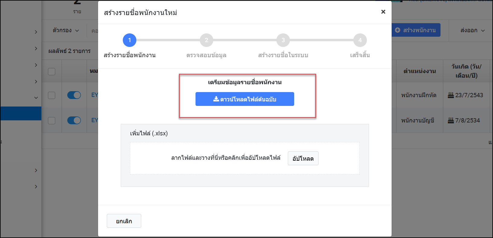The image size is (493, 238).
Task: Open the ส่งออก export dropdown
Action: pos(472,30)
